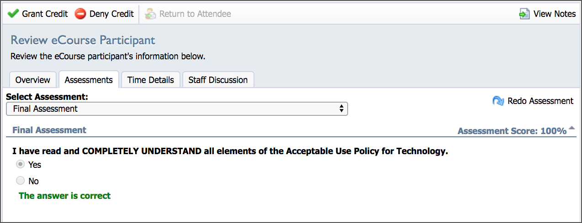
Task: Click the Grant Credit button label
Action: pyautogui.click(x=45, y=14)
